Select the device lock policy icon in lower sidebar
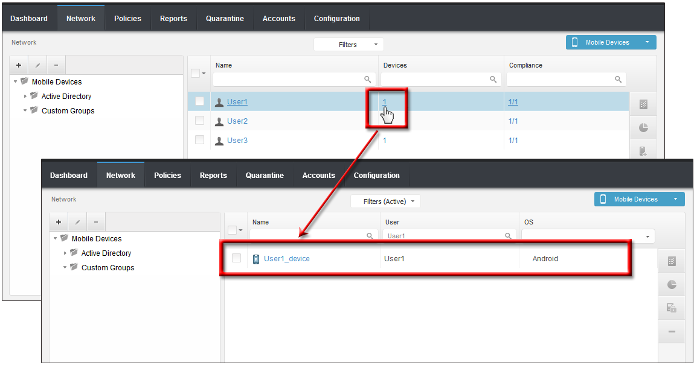697x365 pixels. pyautogui.click(x=671, y=308)
